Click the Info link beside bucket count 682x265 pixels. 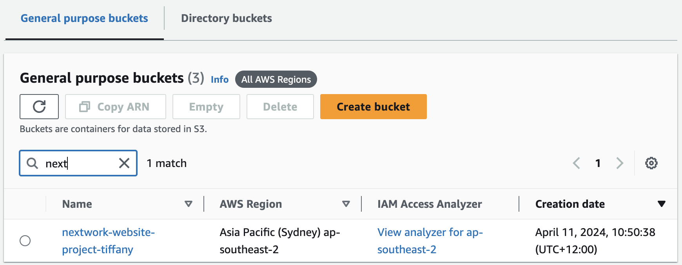click(219, 80)
